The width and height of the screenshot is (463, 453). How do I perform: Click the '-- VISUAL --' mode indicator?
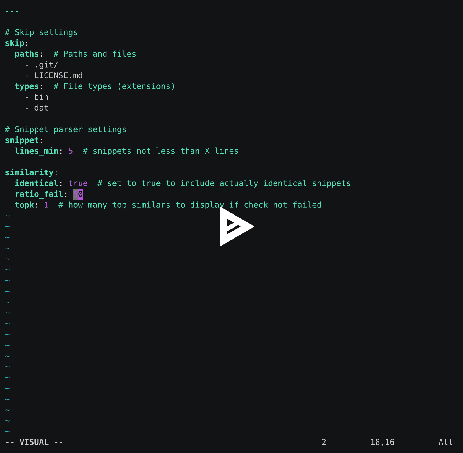point(34,442)
